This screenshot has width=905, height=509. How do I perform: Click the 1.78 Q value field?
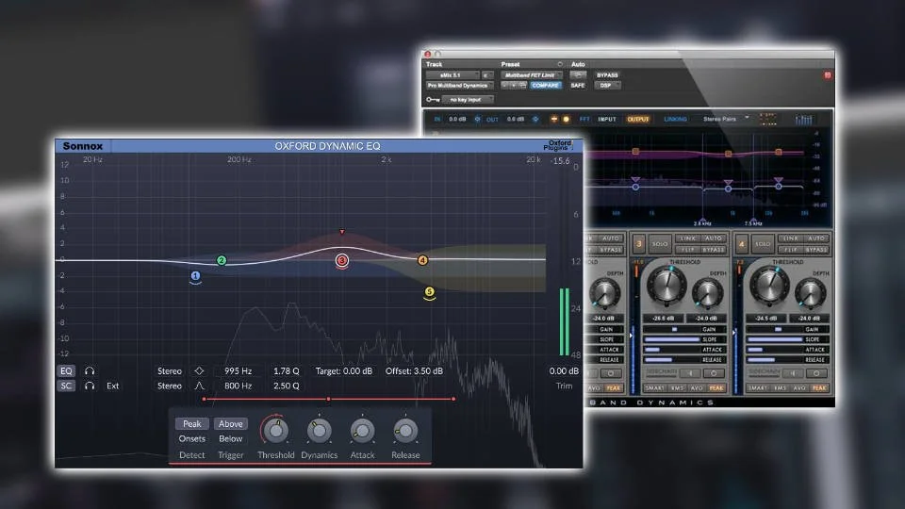(x=287, y=371)
